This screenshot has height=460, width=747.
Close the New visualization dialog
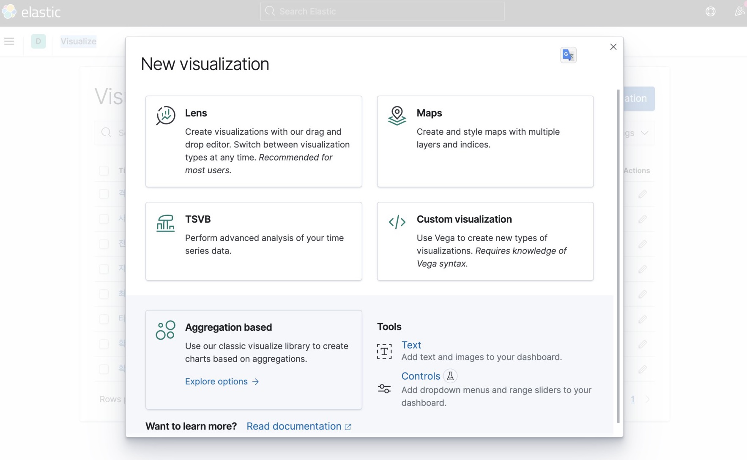tap(613, 47)
